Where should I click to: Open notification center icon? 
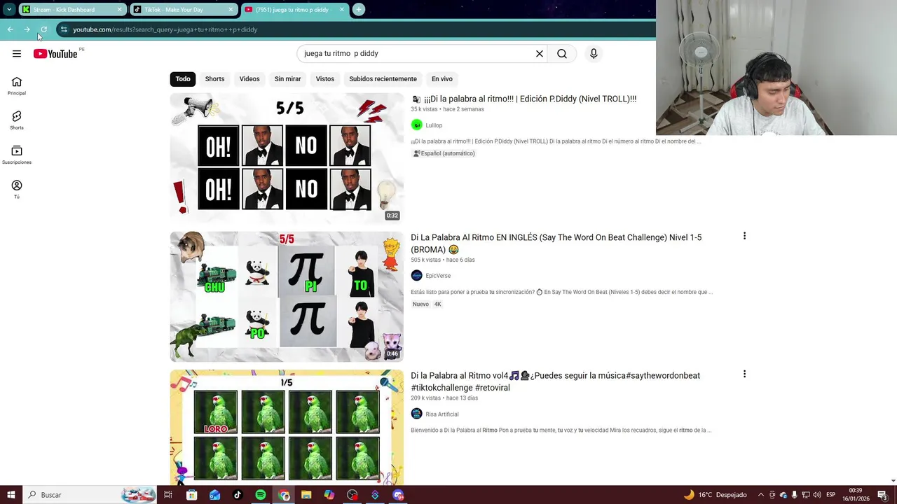coord(882,495)
